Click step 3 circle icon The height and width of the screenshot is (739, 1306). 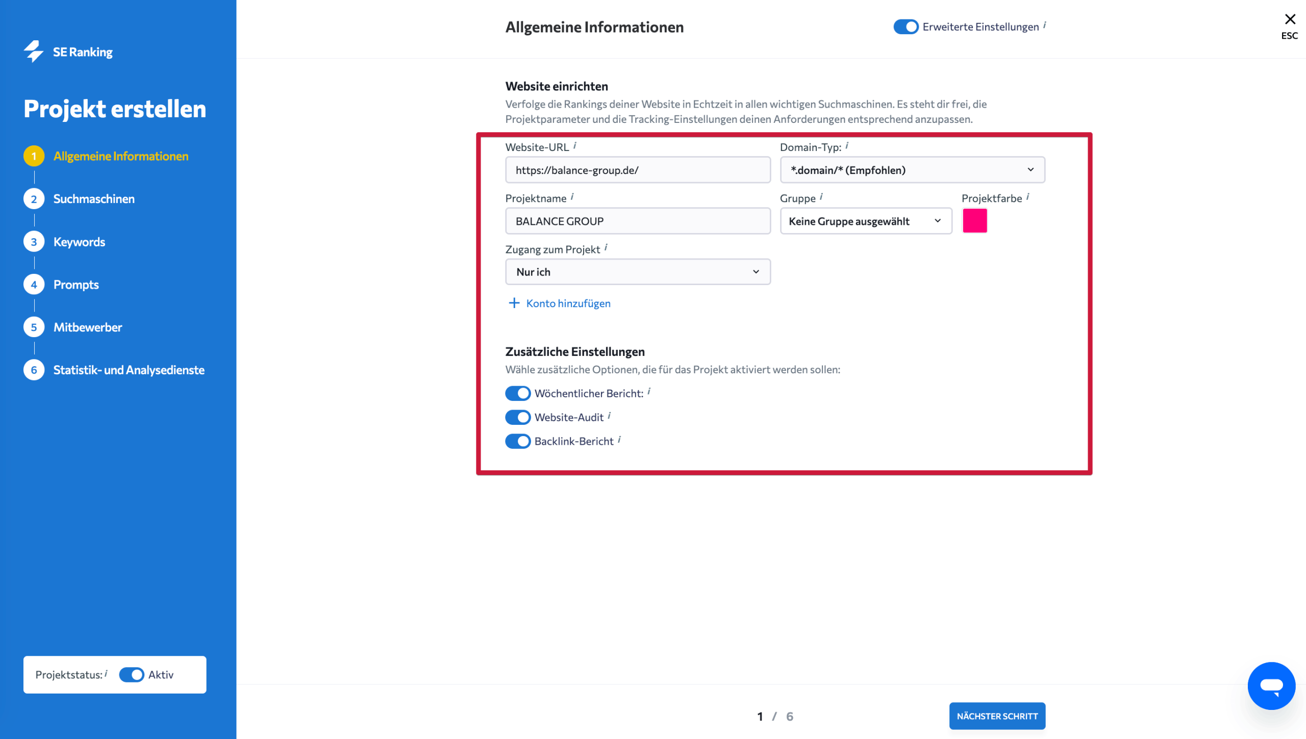tap(34, 242)
